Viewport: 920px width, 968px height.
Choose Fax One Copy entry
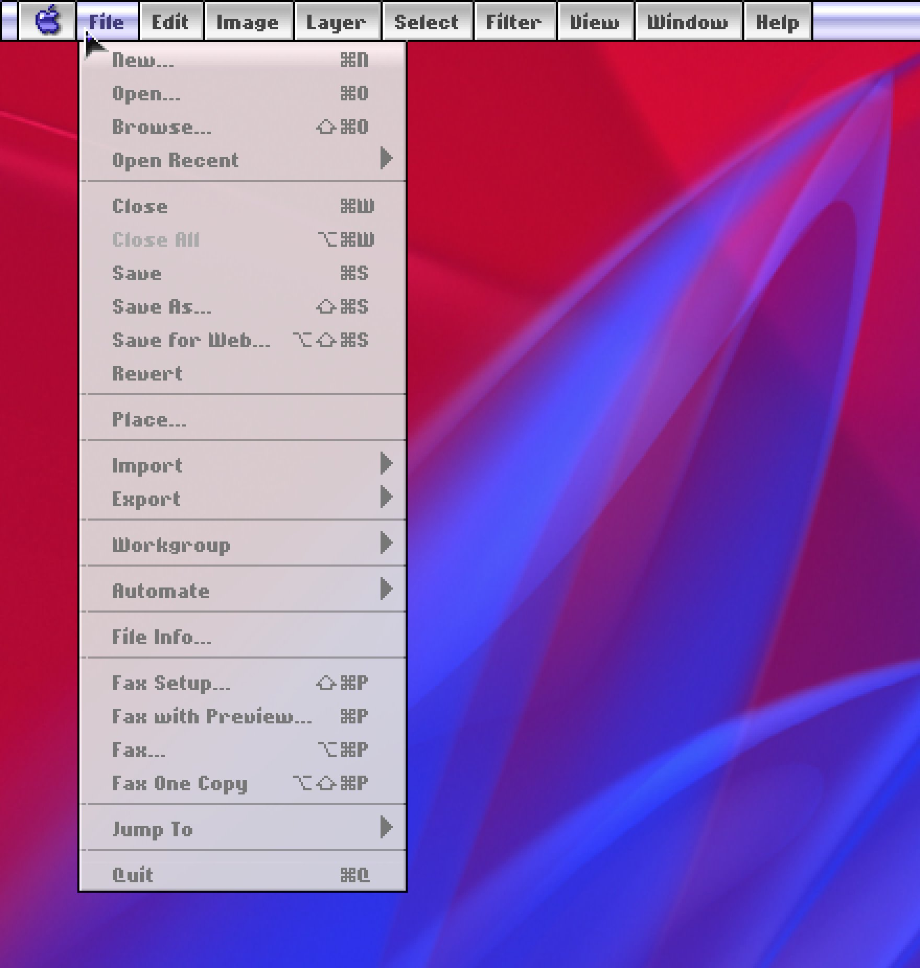(243, 783)
